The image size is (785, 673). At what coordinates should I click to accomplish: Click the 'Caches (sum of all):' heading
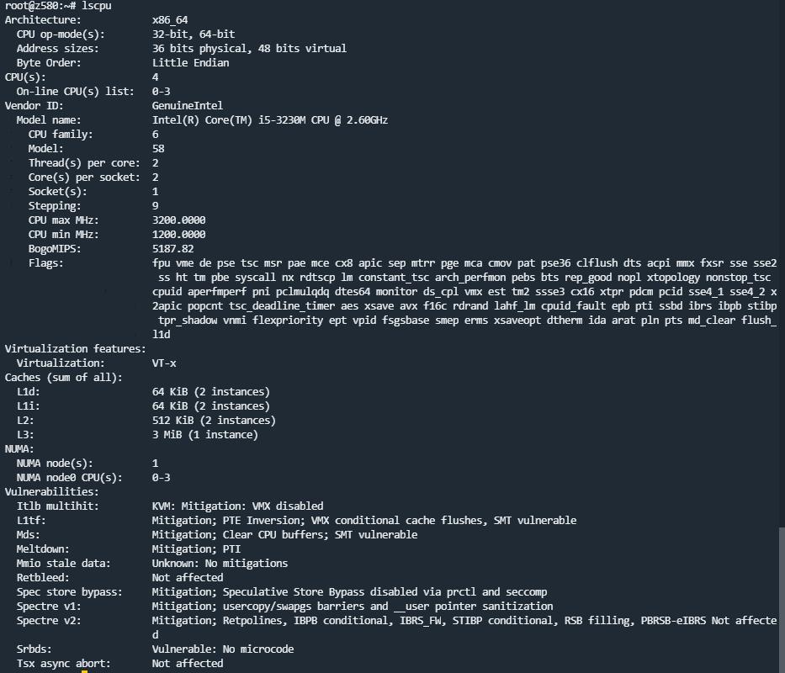coord(63,378)
